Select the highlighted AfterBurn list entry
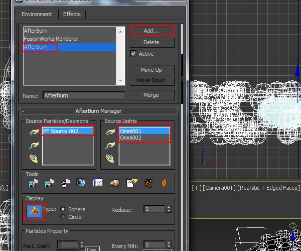 (70, 47)
